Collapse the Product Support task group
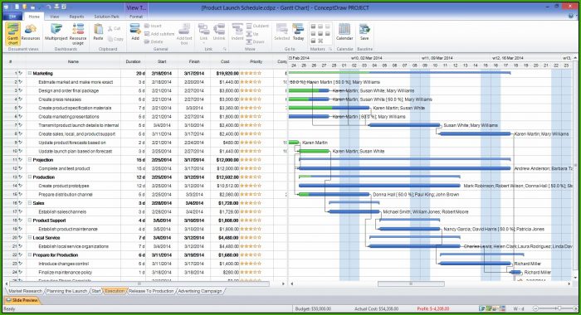 (30, 220)
